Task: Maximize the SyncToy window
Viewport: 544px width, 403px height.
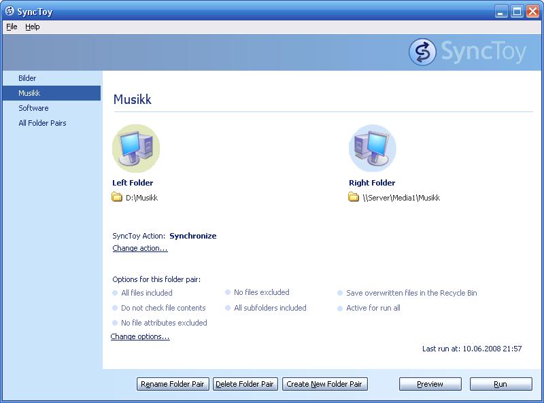Action: click(x=517, y=12)
